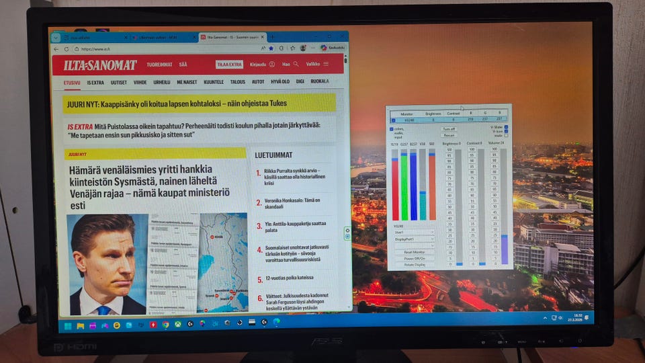Image resolution: width=645 pixels, height=363 pixels.
Task: Open the Hae search magnifier
Action: pyautogui.click(x=296, y=64)
